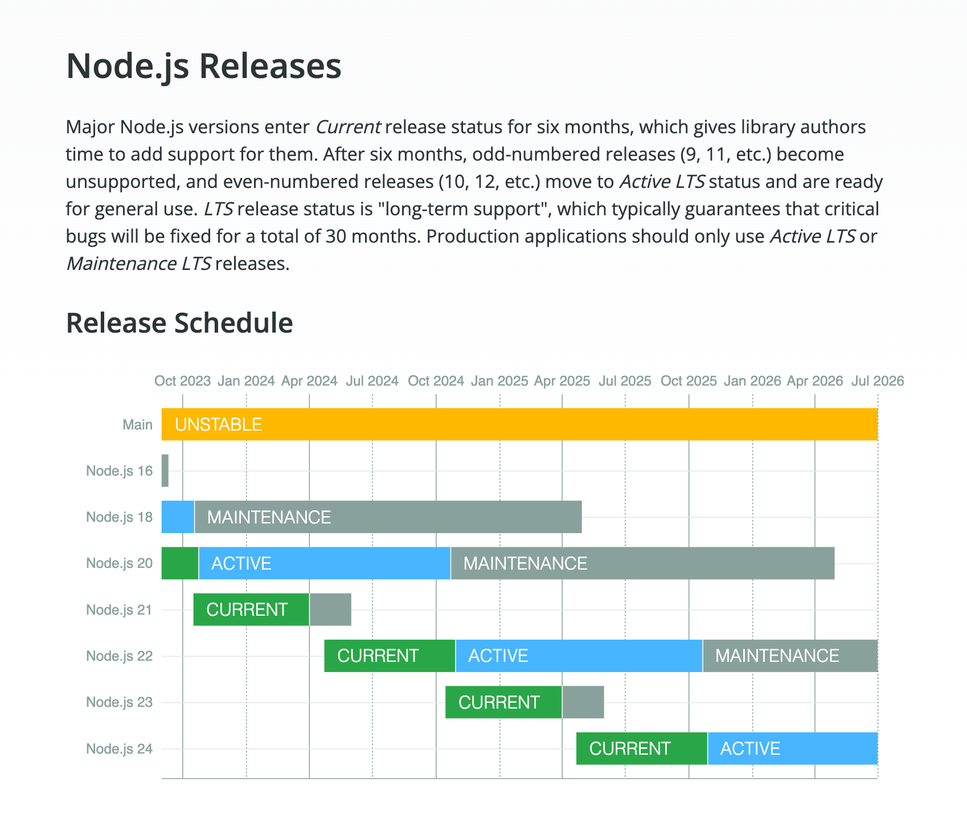Click the Oct 2024 axis label
The height and width of the screenshot is (835, 967).
(436, 381)
